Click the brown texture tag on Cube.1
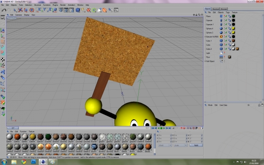 [x=233, y=41]
